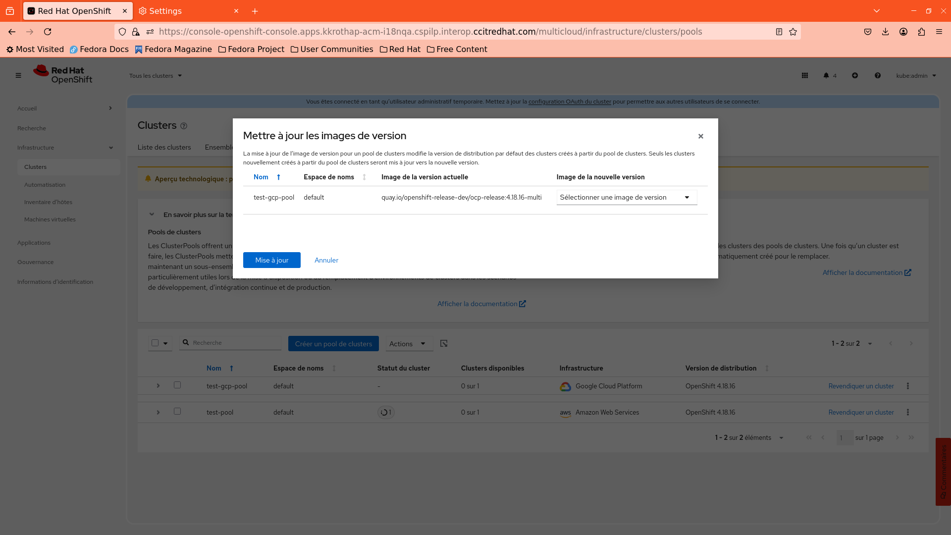The height and width of the screenshot is (535, 951).
Task: Open the Sélectionner une image de version dropdown
Action: click(627, 197)
